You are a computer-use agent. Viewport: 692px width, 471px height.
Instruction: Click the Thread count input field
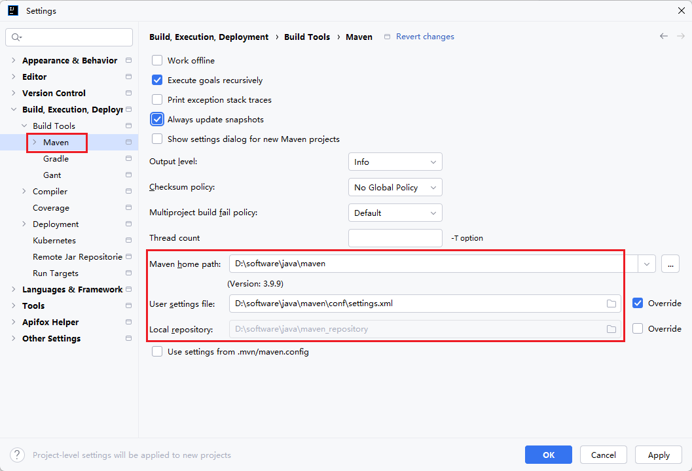[x=395, y=238]
